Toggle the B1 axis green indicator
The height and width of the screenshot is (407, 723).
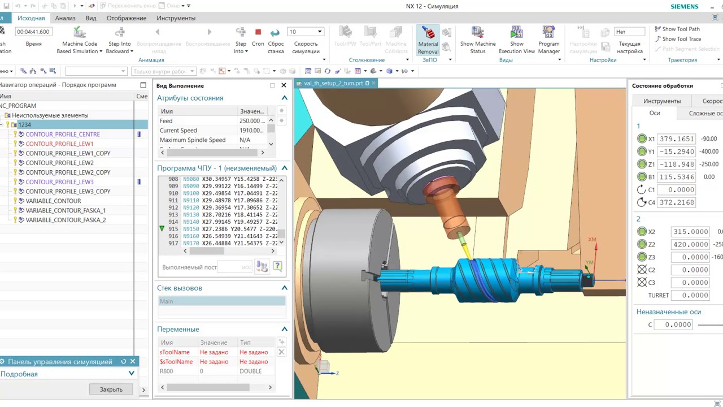click(x=642, y=177)
